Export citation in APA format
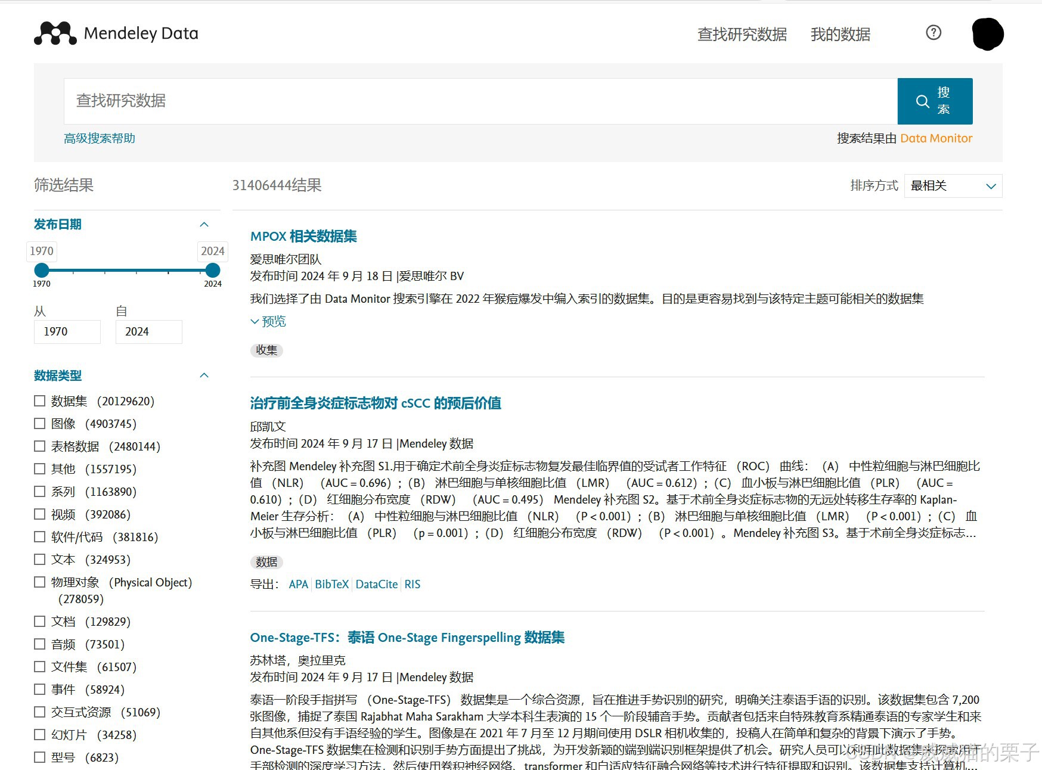 (298, 585)
